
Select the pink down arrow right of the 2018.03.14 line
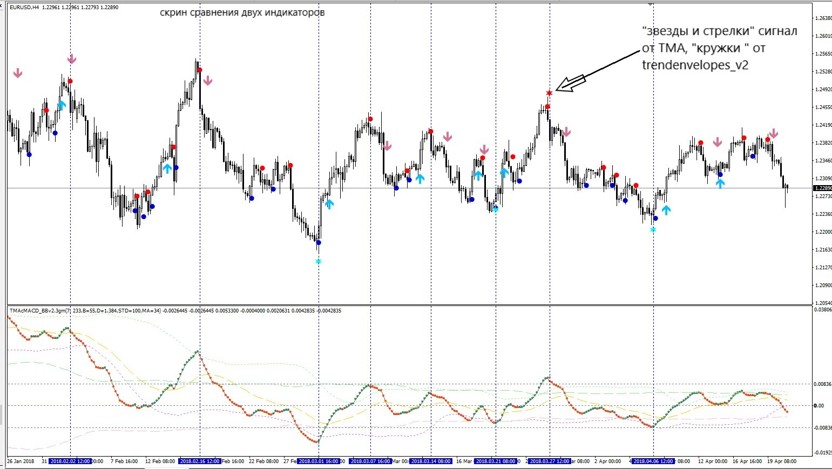coord(447,137)
